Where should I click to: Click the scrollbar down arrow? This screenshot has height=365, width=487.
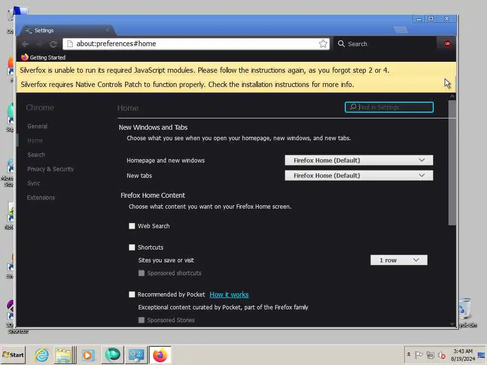click(x=452, y=324)
